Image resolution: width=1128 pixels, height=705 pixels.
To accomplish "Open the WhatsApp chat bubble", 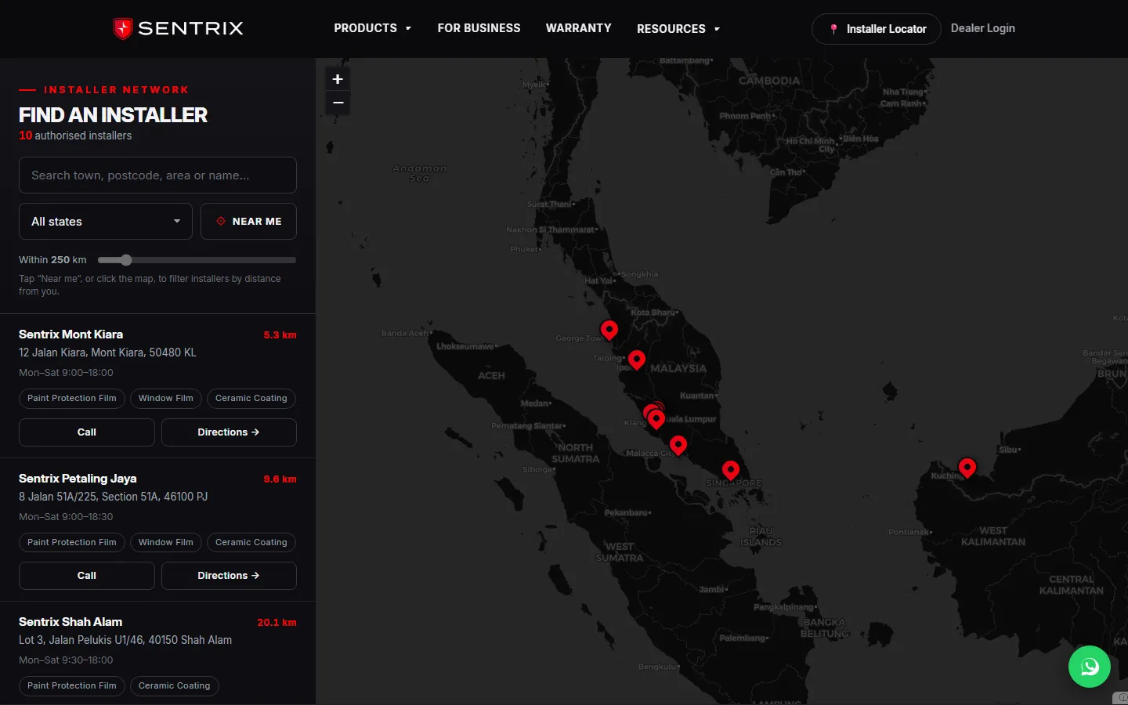I will pos(1090,667).
